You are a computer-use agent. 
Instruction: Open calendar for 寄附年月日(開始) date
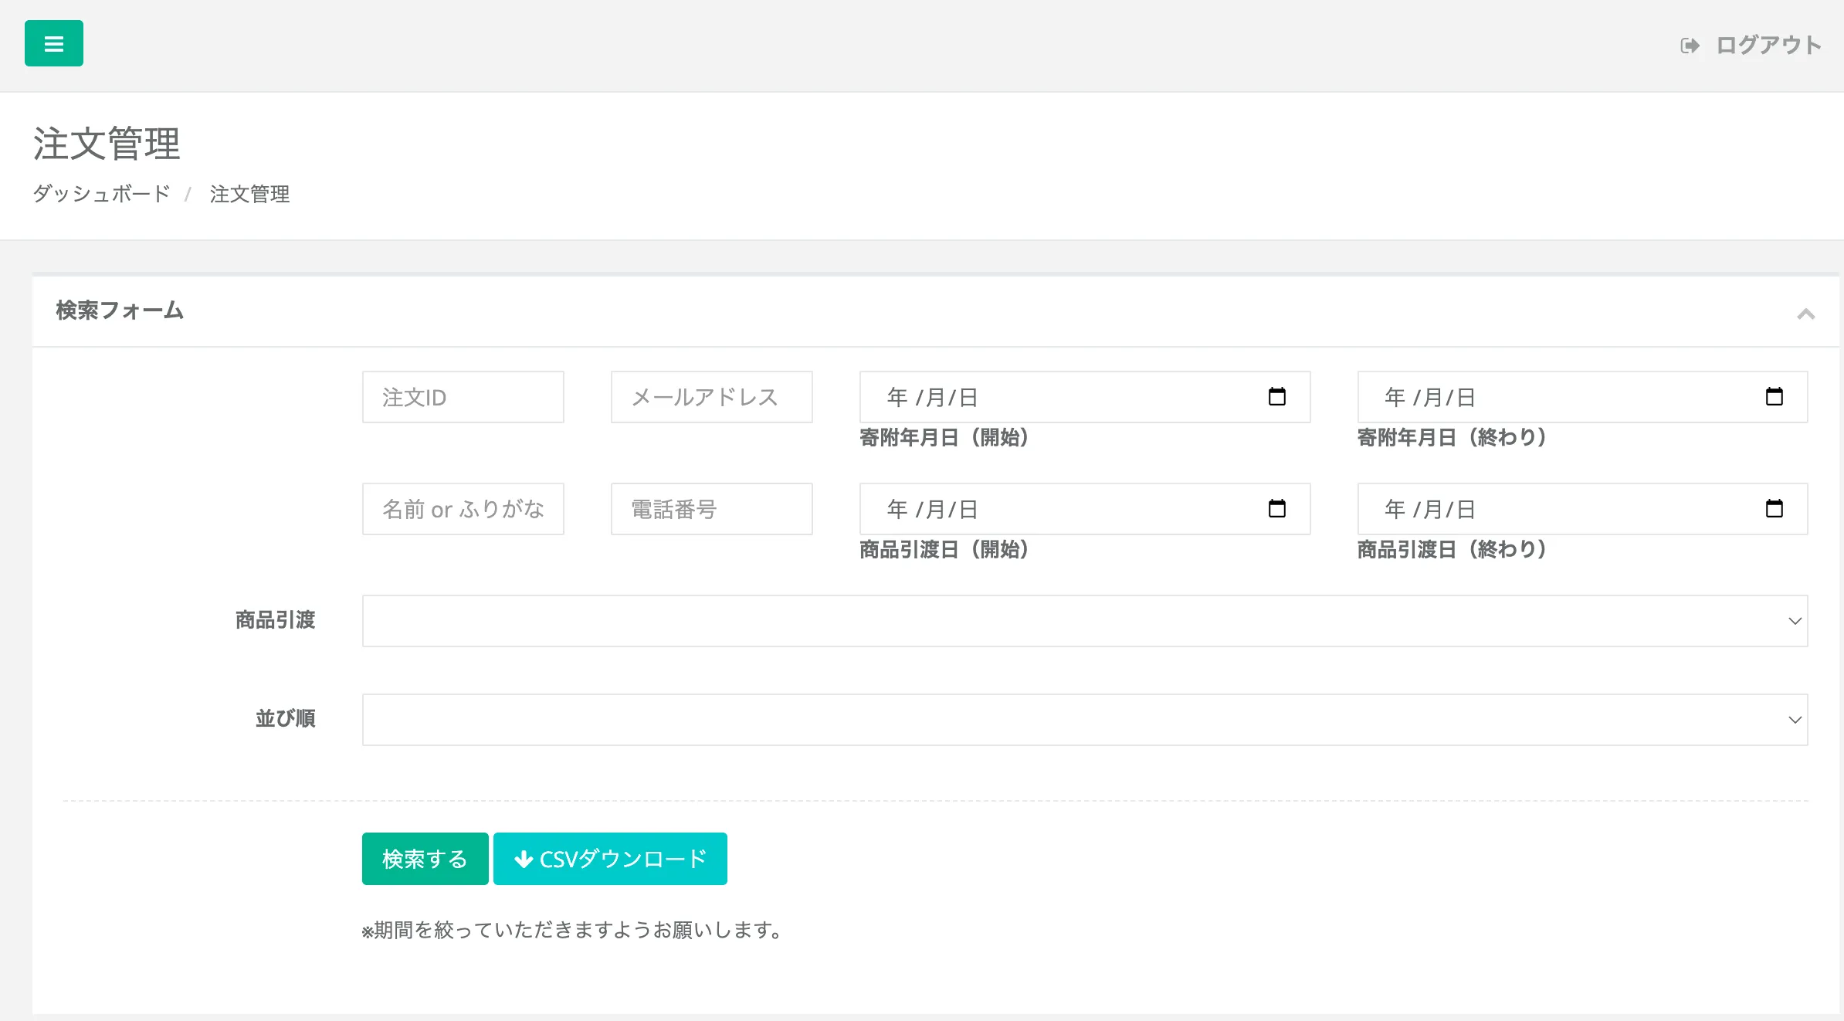click(1276, 397)
